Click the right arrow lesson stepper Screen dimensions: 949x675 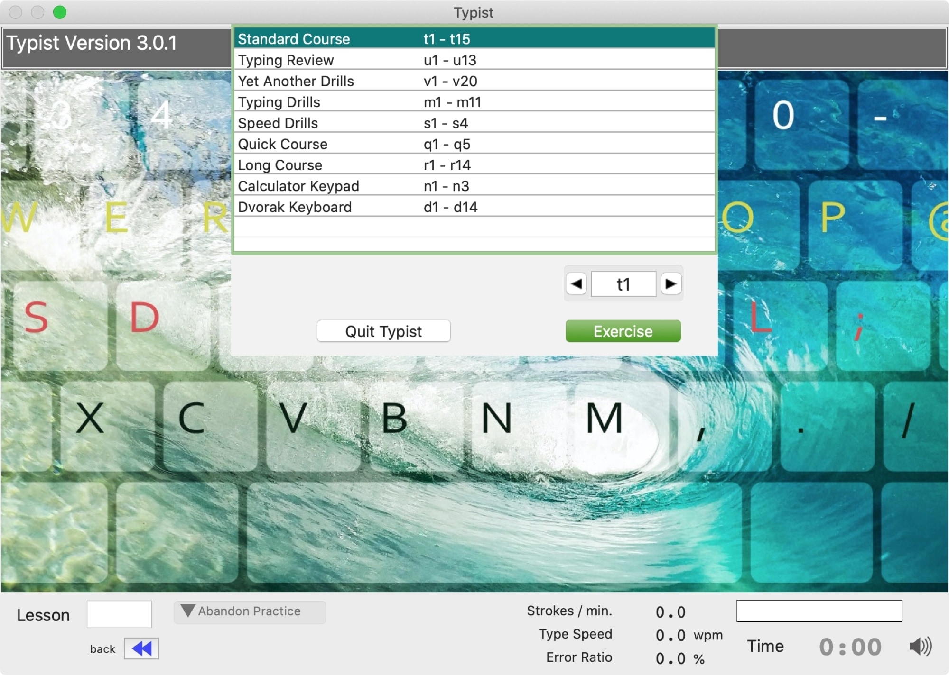[670, 284]
